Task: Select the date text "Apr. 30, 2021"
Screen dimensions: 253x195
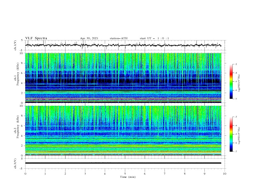Action: 89,38
